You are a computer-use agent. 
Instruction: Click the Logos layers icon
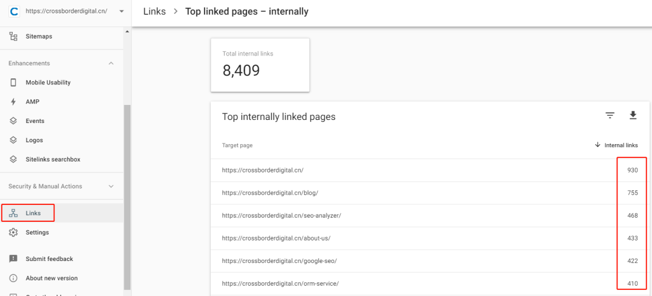[13, 140]
